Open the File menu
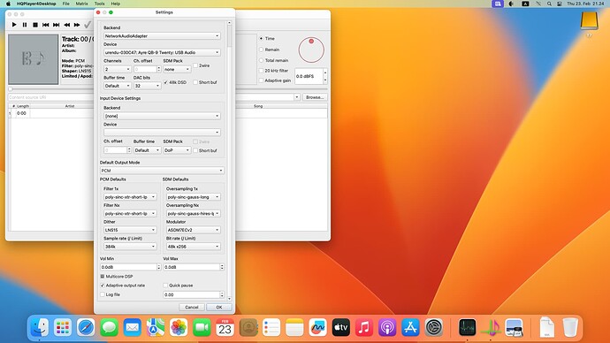610x343 pixels. tap(65, 4)
